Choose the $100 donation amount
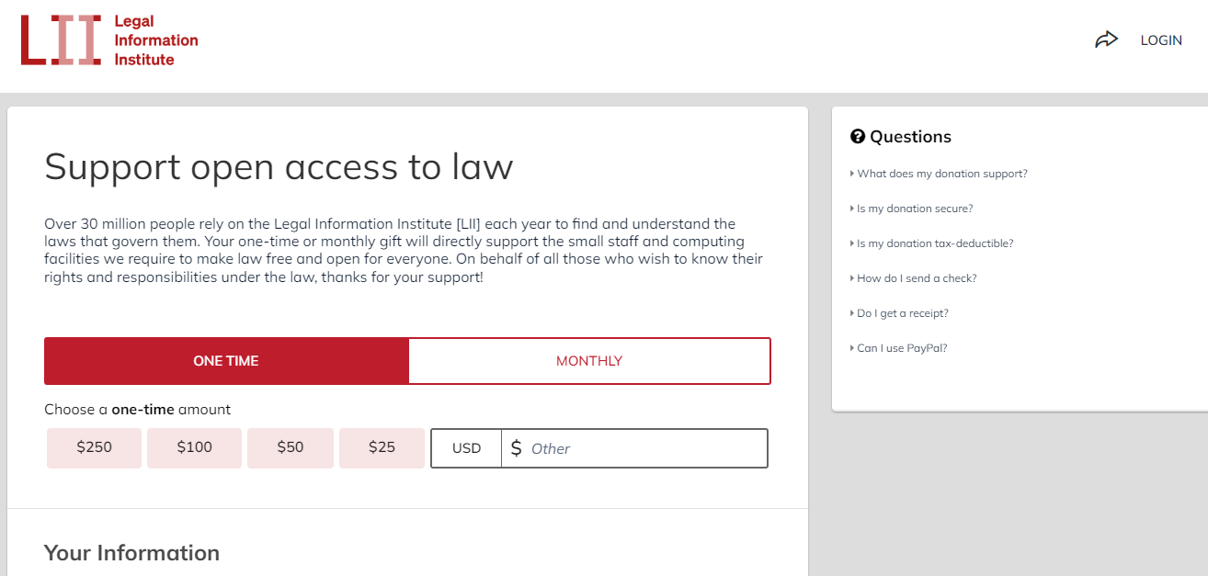The height and width of the screenshot is (576, 1208). click(194, 447)
